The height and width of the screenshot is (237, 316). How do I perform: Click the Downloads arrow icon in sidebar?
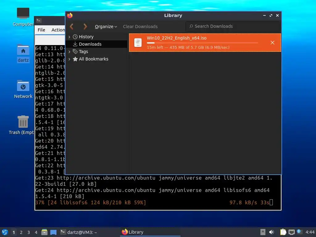pyautogui.click(x=75, y=44)
